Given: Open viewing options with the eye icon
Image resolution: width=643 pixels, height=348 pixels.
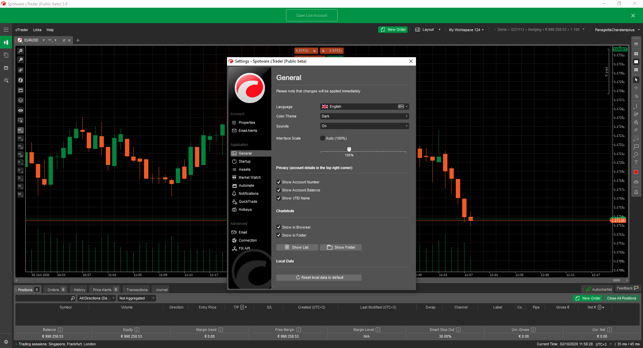Looking at the screenshot, I should point(20,110).
